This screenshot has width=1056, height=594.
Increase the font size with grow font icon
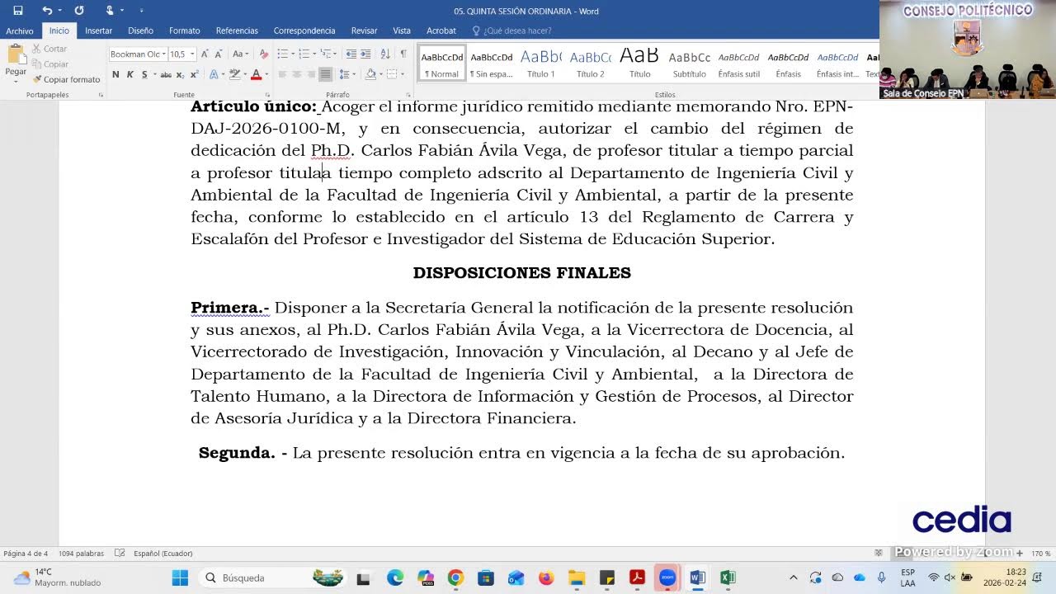point(205,54)
